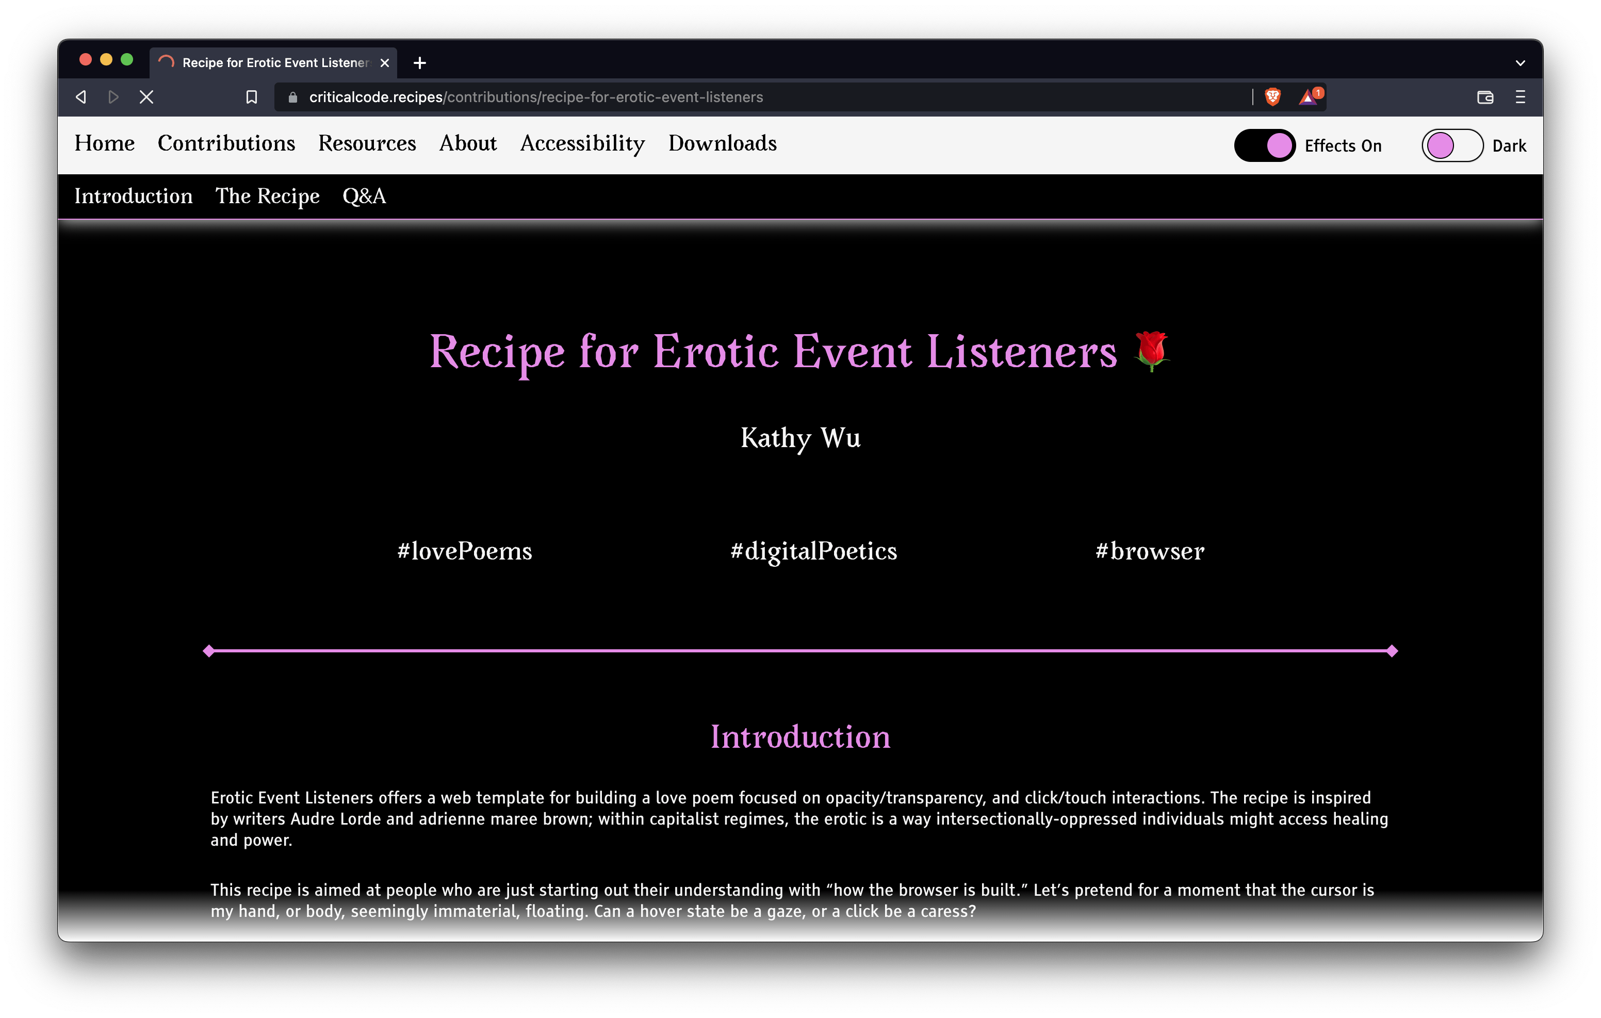Click the #digitalPoetics tag
The image size is (1601, 1018).
click(814, 551)
